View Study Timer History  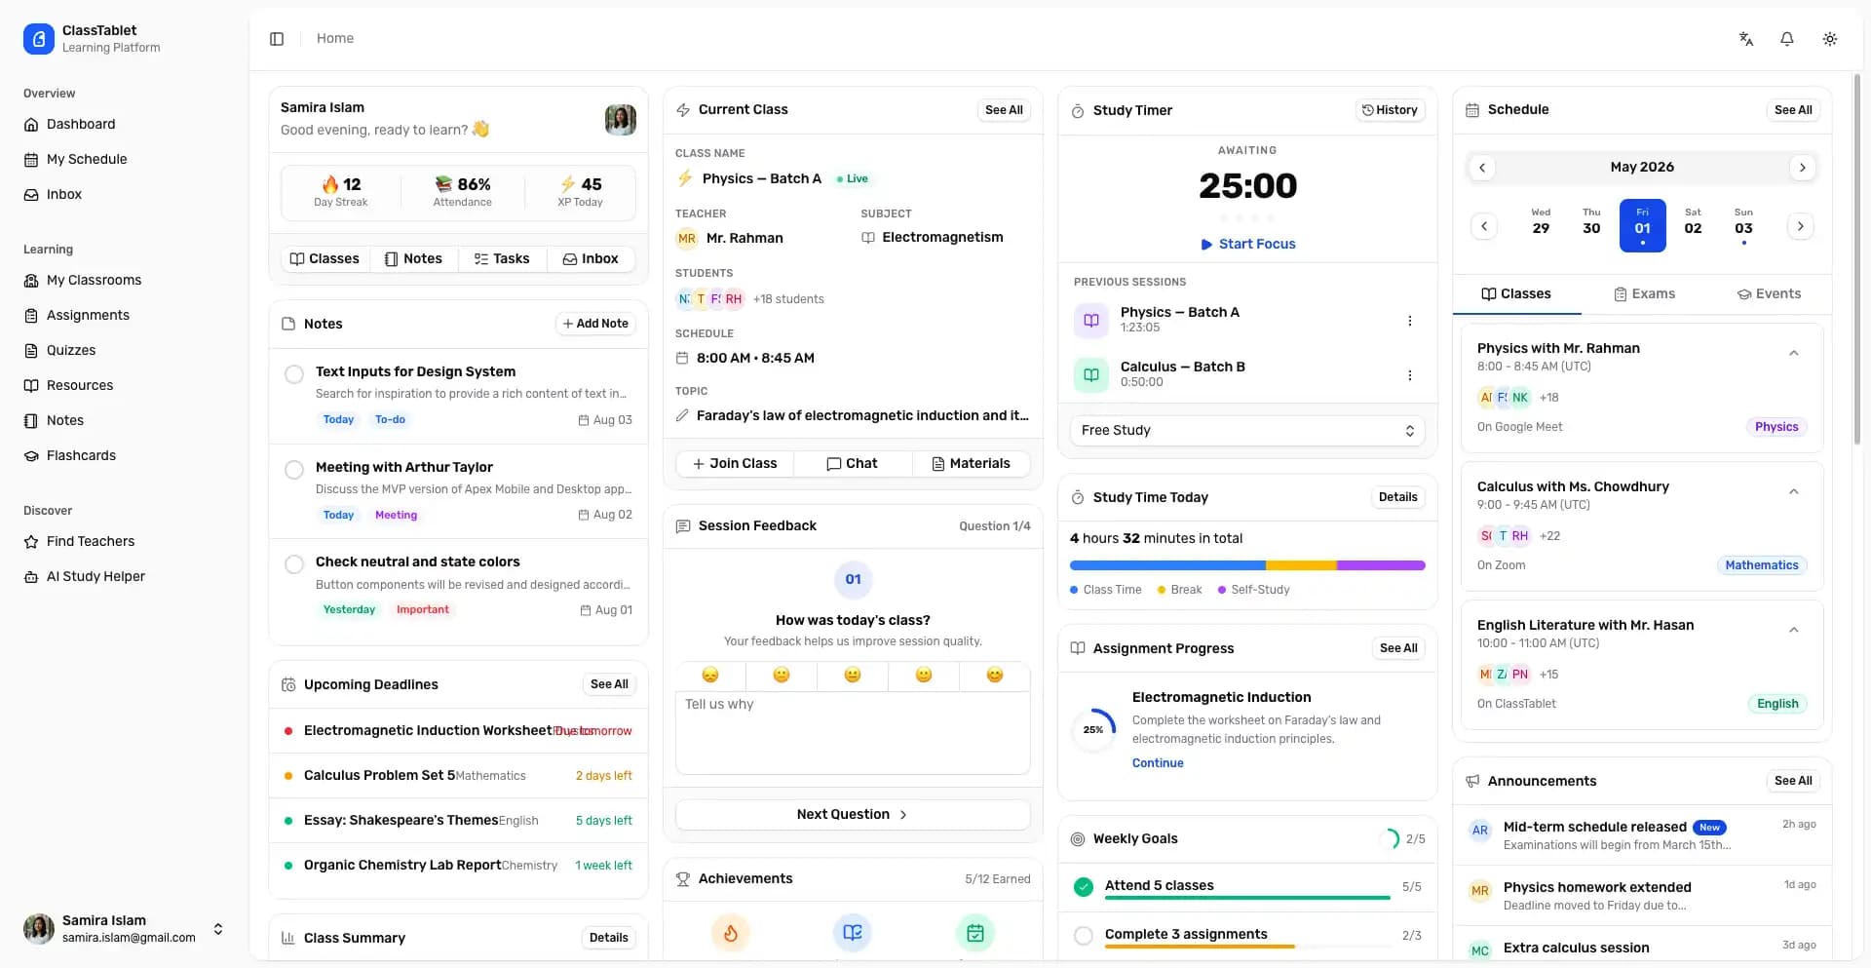[1390, 109]
